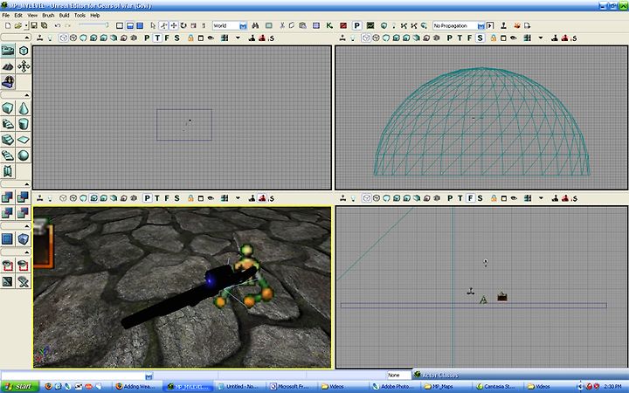
Task: Click the None field in the status bar
Action: [x=398, y=375]
